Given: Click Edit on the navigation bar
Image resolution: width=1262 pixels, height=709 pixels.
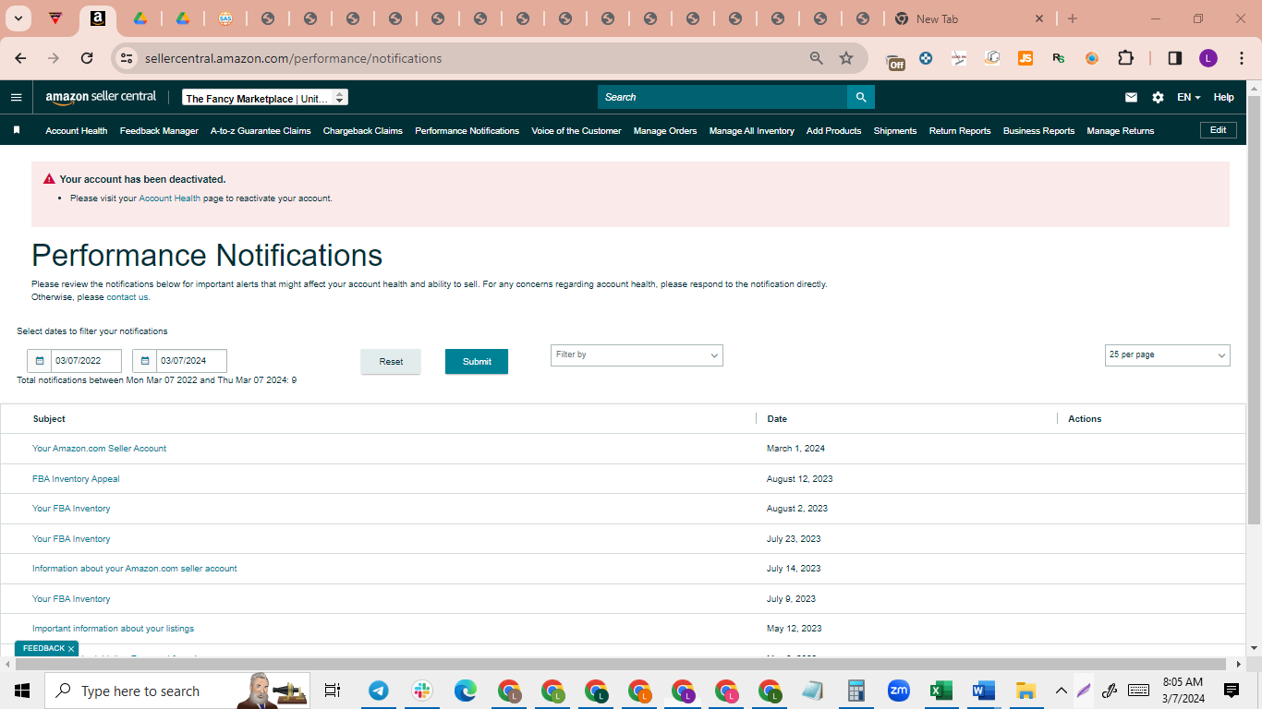Looking at the screenshot, I should [x=1219, y=130].
